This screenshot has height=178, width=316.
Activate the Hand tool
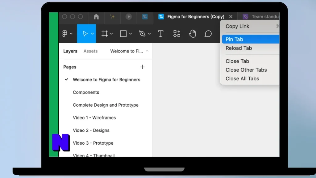[193, 33]
